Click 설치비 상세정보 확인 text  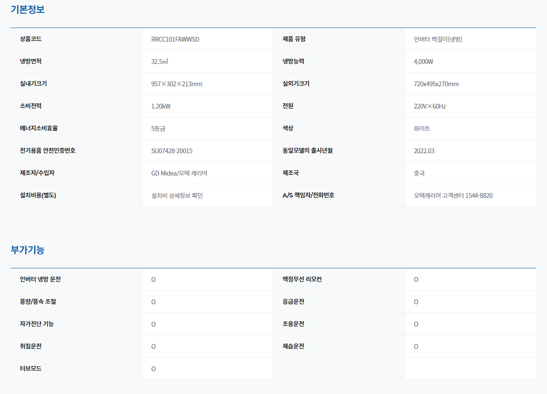click(177, 196)
